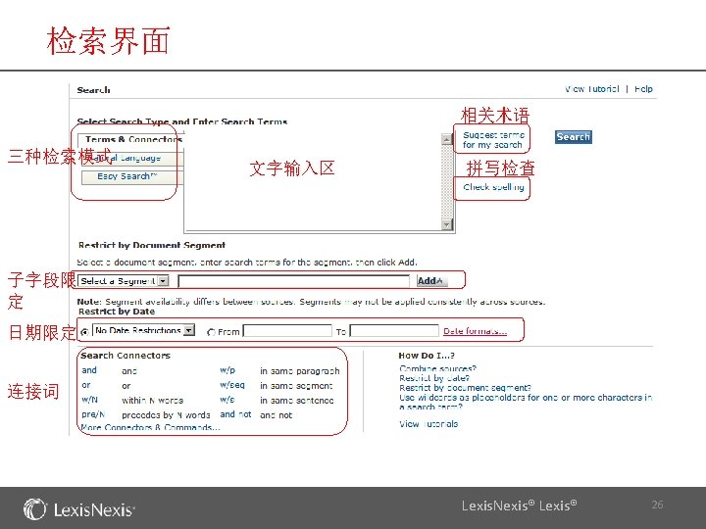
Task: Click the 'Search Connectors' heading
Action: pos(126,356)
